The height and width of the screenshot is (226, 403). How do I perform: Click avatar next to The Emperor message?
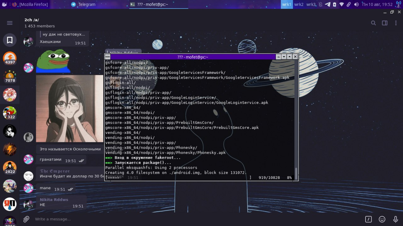click(x=28, y=176)
